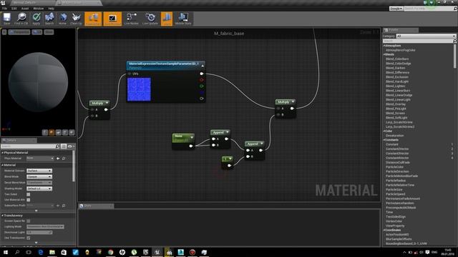Click the Palette search magnifier icon
Image resolution: width=458 pixels, height=257 pixels.
coord(454,41)
